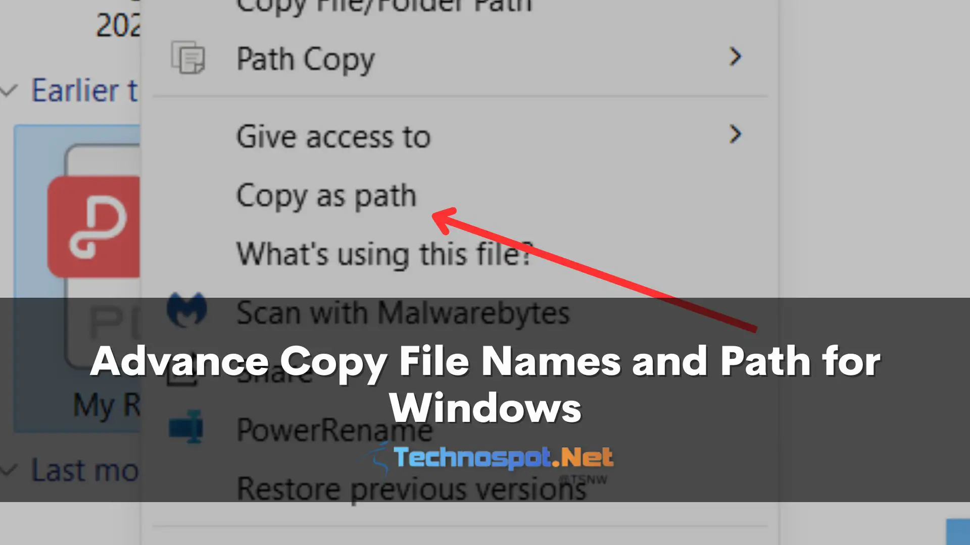970x545 pixels.
Task: Collapse the Earlier group chevron
Action: coord(9,91)
